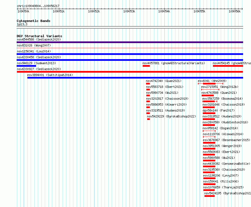Select nsv3319511 (Audano2019) label
The height and width of the screenshot is (207, 251).
(x=166, y=110)
